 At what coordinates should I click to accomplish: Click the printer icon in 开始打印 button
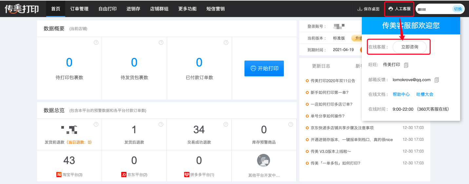pyautogui.click(x=253, y=68)
